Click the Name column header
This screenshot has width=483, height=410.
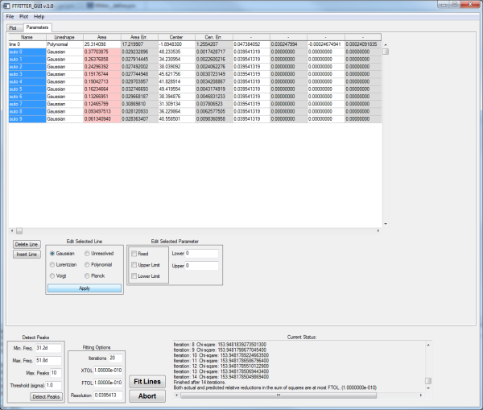point(27,37)
